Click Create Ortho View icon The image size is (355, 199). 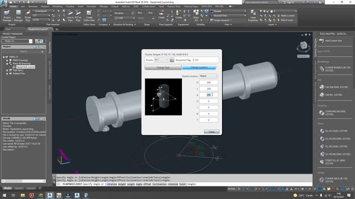coord(89,16)
